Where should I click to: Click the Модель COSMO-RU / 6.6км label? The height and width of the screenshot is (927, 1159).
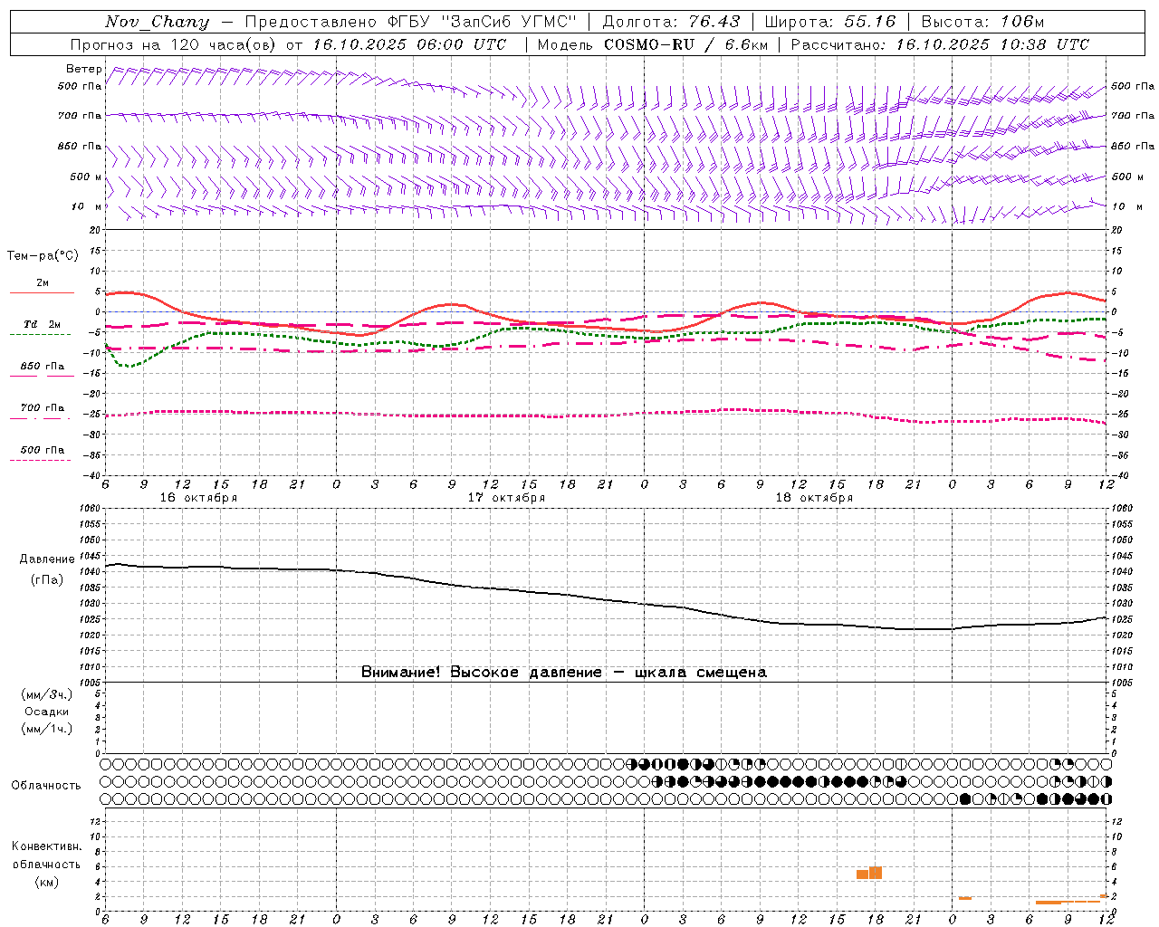[x=652, y=44]
